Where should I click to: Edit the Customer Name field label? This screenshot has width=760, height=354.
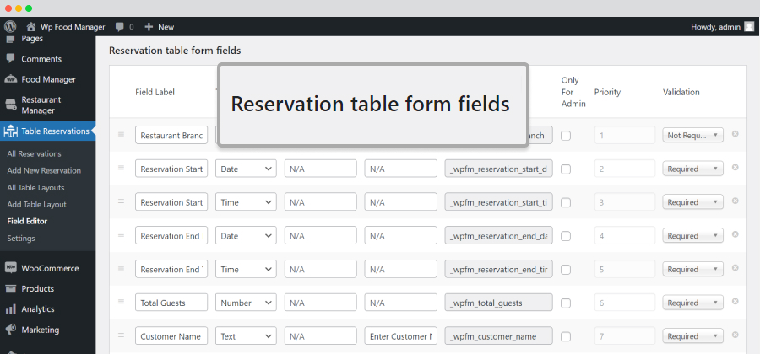[x=171, y=336]
